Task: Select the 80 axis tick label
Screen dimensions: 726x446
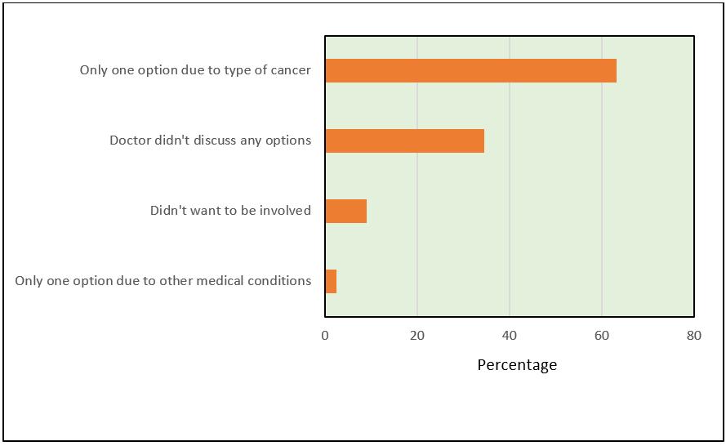Action: pyautogui.click(x=694, y=336)
